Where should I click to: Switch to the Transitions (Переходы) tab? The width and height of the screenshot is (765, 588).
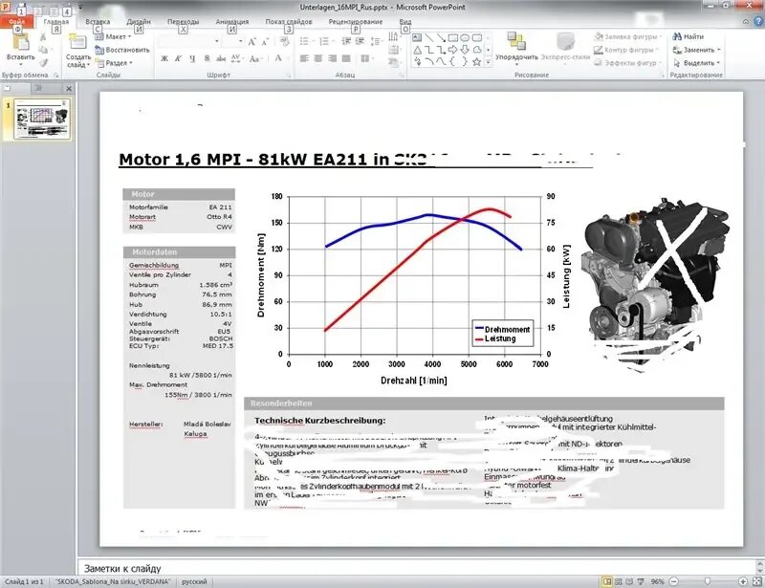click(183, 21)
